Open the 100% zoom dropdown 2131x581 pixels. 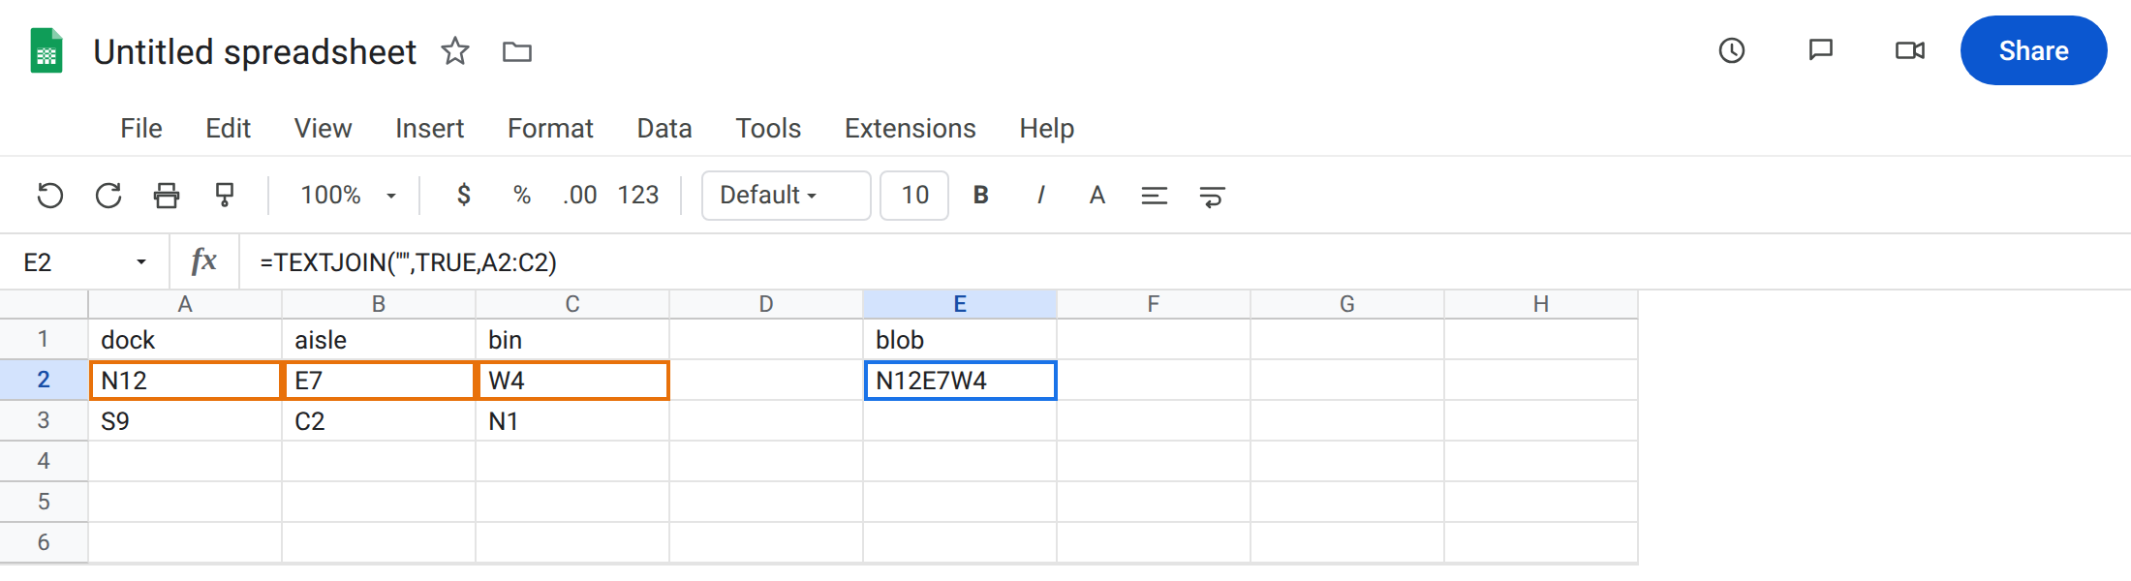pyautogui.click(x=348, y=196)
